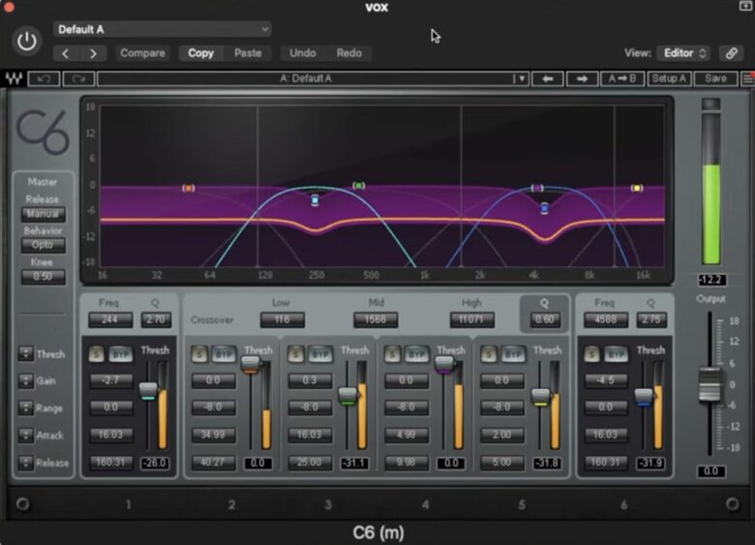Click the Freq 4588 field
The image size is (755, 545).
(606, 319)
